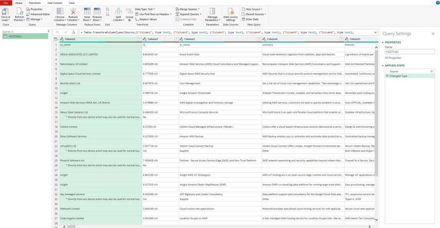
Task: Sort descending with the Z-A icon
Action: click(x=108, y=14)
